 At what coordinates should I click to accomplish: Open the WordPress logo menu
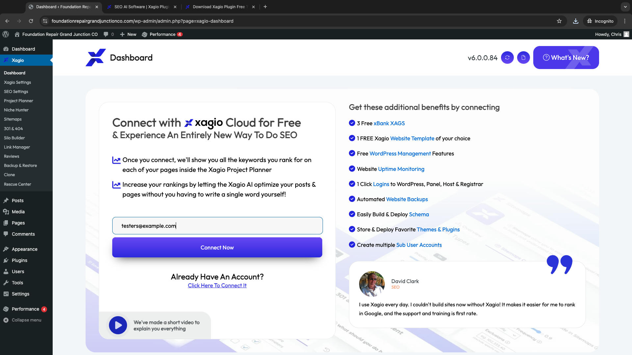[x=6, y=34]
